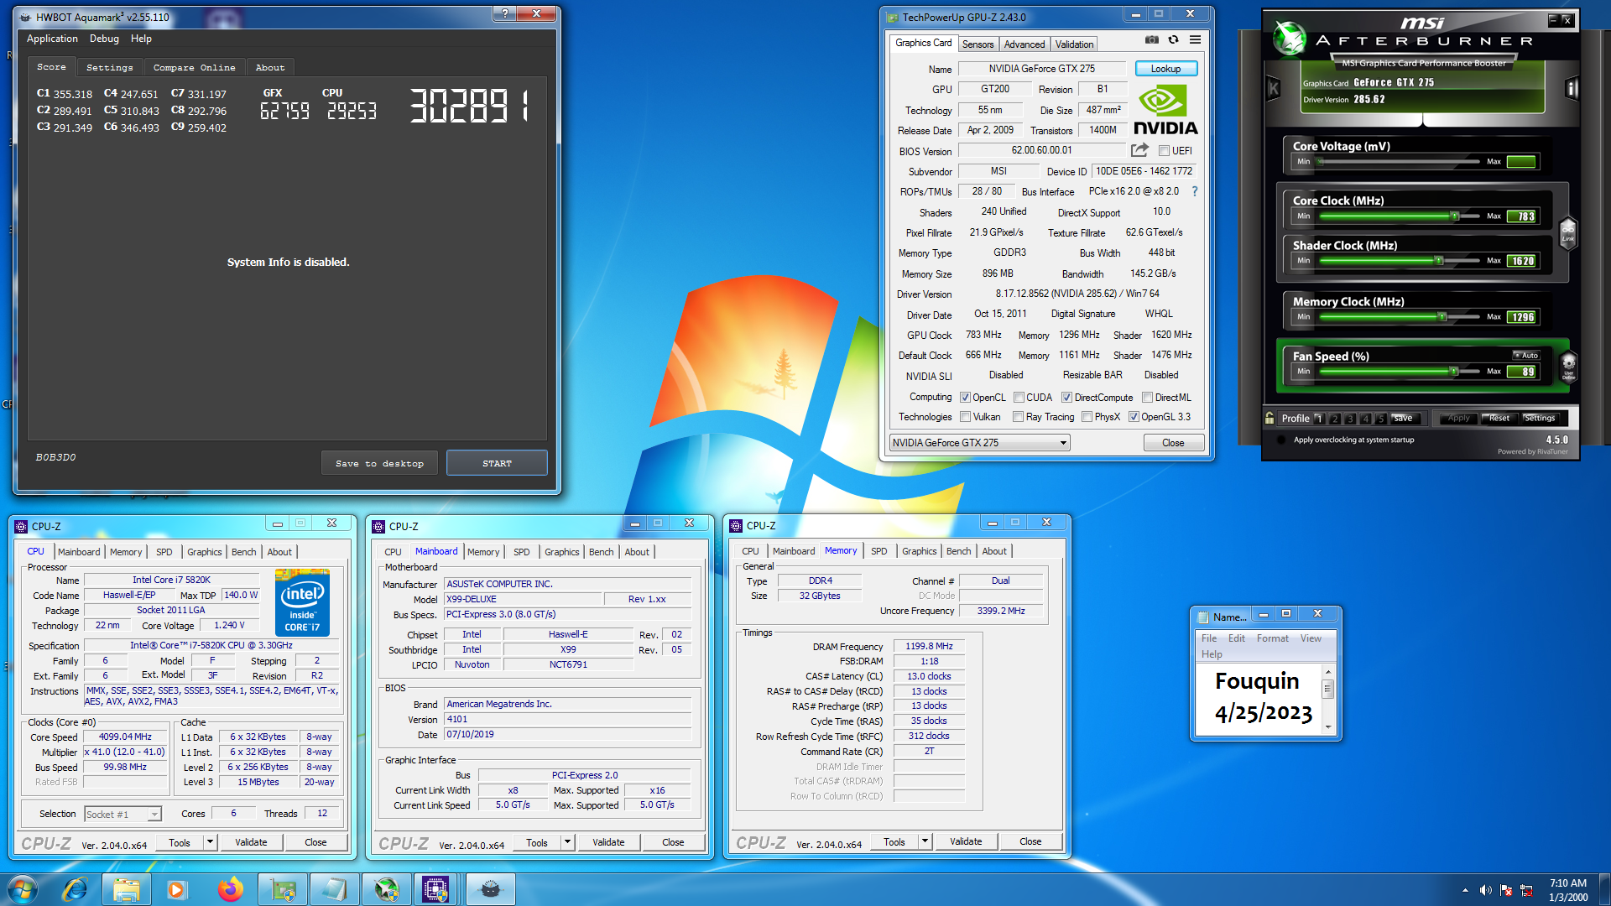Screen dimensions: 1611x906
Task: Click the Intel Core i7 logo
Action: click(302, 602)
